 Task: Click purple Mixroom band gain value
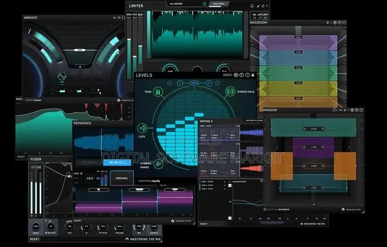(313, 147)
